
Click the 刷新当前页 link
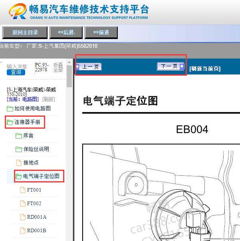(x=205, y=69)
